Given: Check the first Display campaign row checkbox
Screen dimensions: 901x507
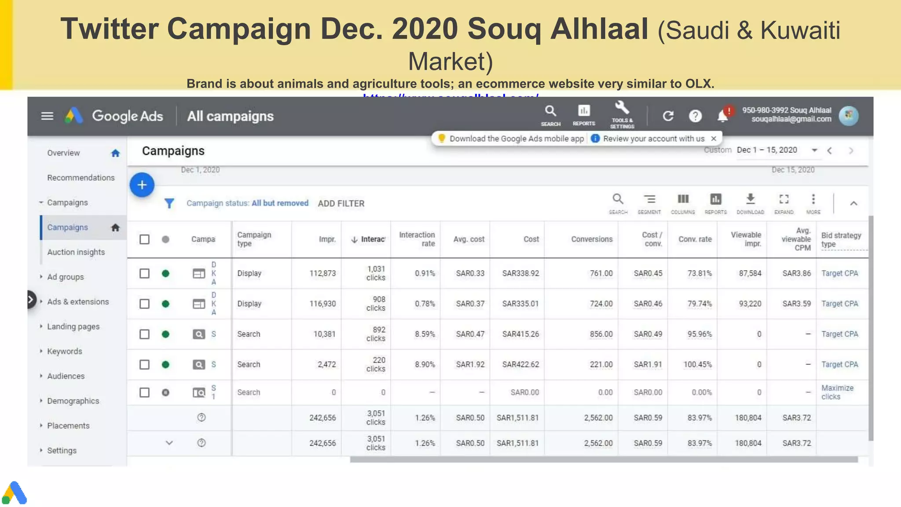Looking at the screenshot, I should [x=144, y=273].
